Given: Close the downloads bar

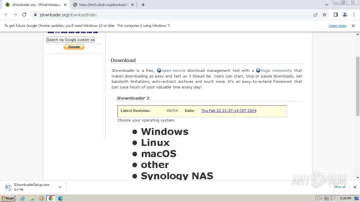Looking at the screenshot, I should [355, 187].
